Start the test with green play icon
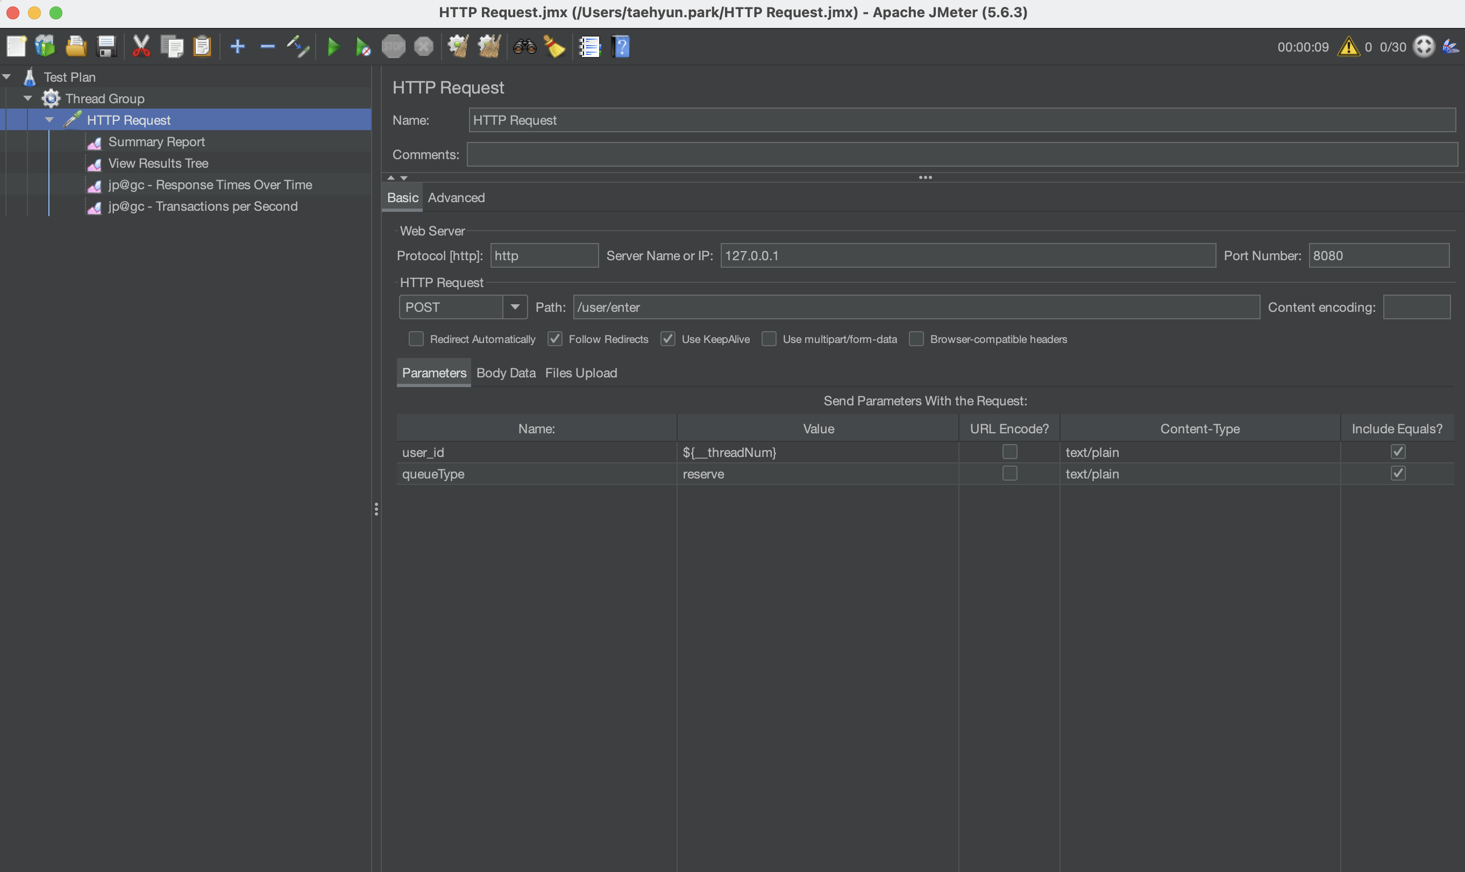Viewport: 1465px width, 872px height. (333, 46)
